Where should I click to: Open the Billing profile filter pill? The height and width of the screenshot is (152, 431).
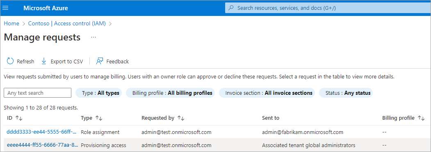(x=171, y=93)
